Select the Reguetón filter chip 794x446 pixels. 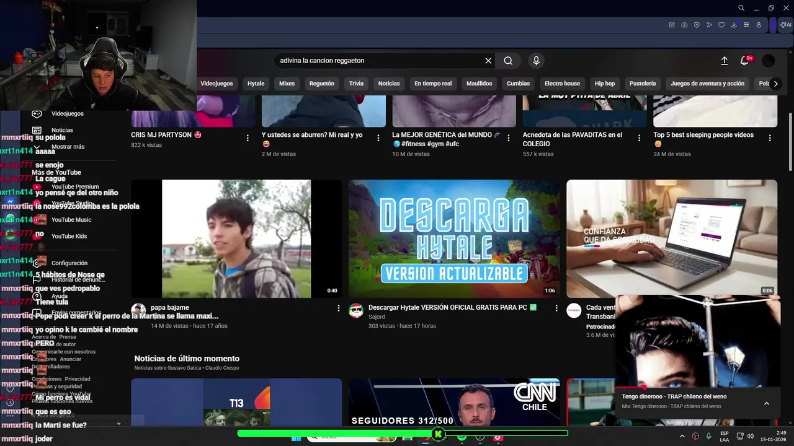(x=321, y=84)
